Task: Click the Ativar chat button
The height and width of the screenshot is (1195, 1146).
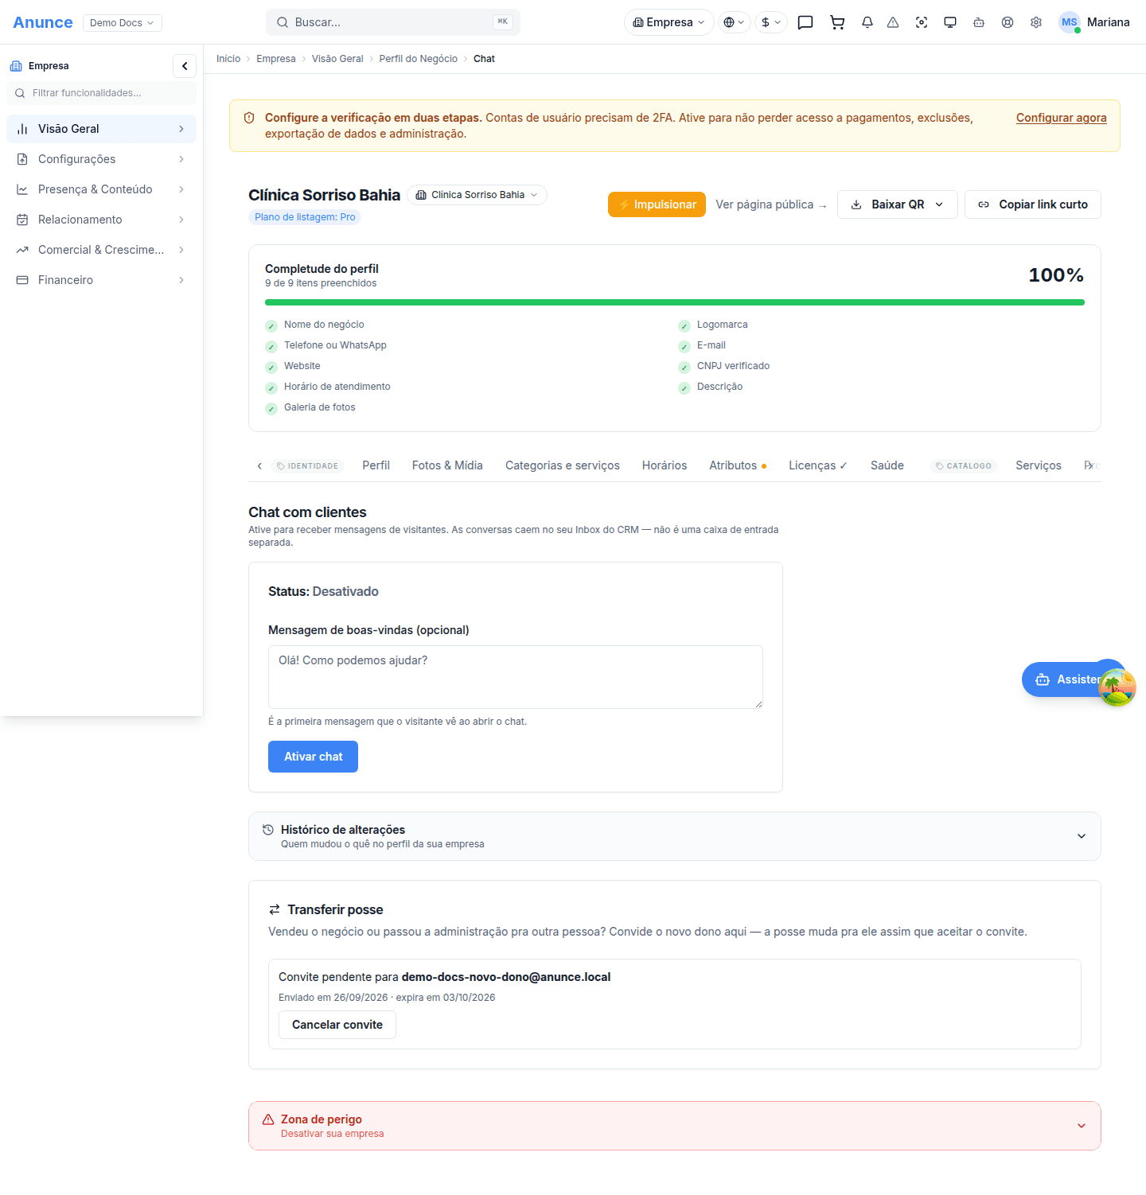Action: tap(313, 757)
